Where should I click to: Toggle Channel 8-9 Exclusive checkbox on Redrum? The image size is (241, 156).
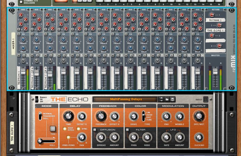(x=21, y=2)
